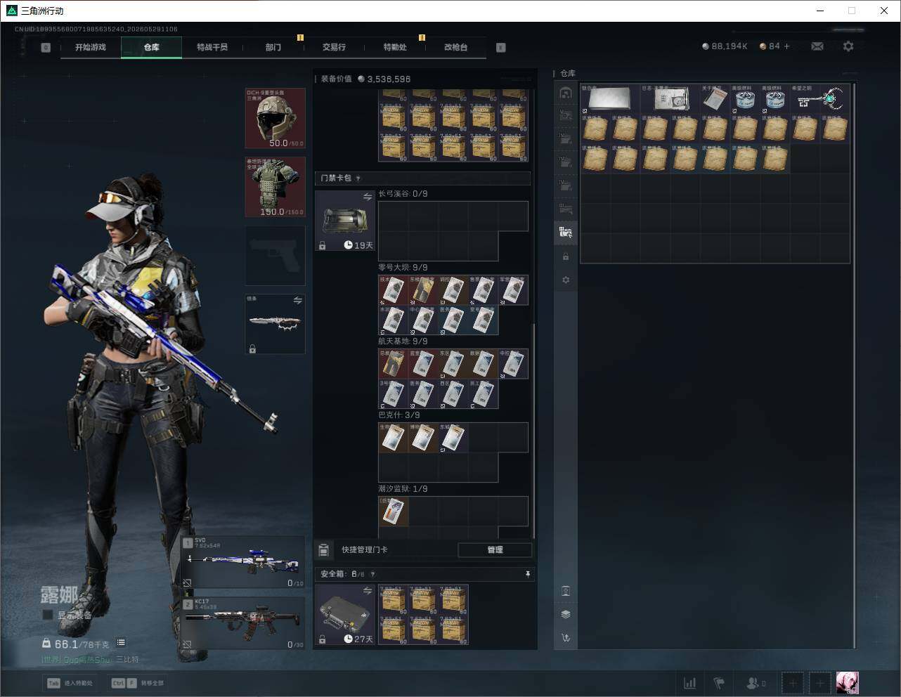Viewport: 901px width, 697px height.
Task: Click the warehouse stack layers icon
Action: 565,613
